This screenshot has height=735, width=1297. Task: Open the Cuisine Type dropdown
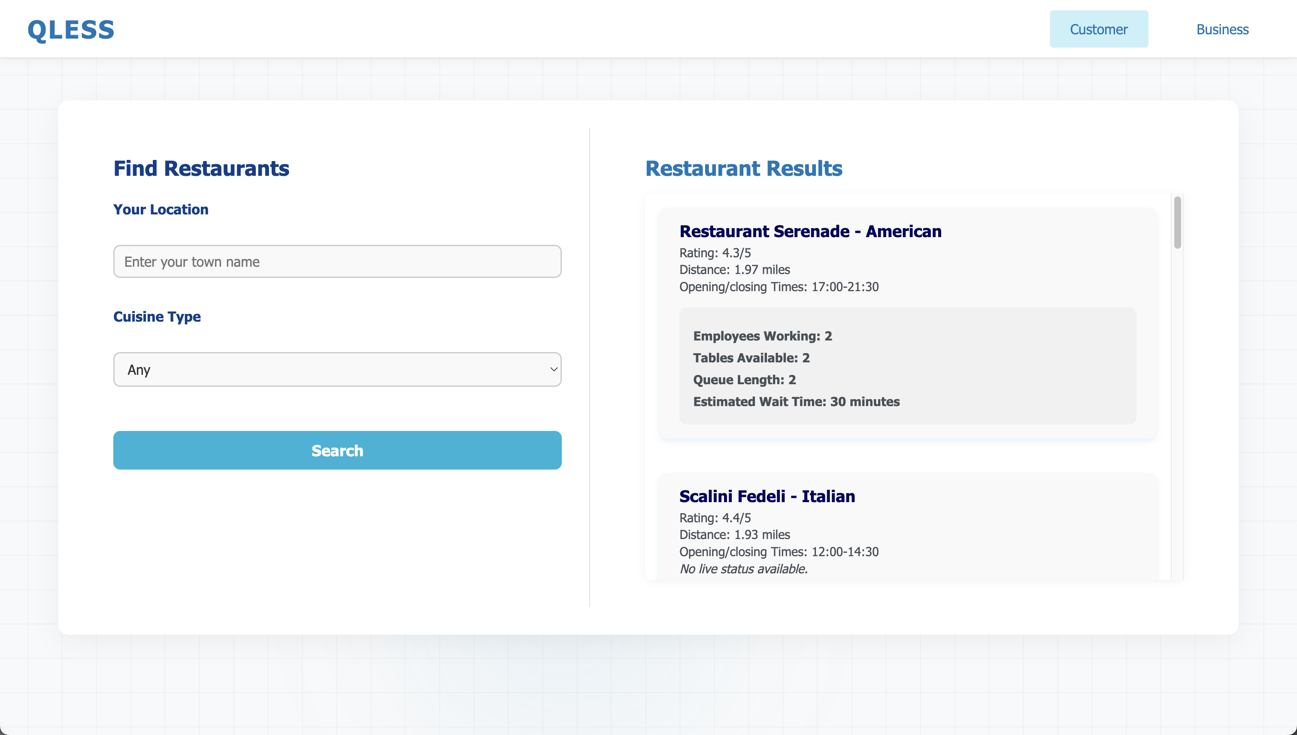click(x=337, y=370)
